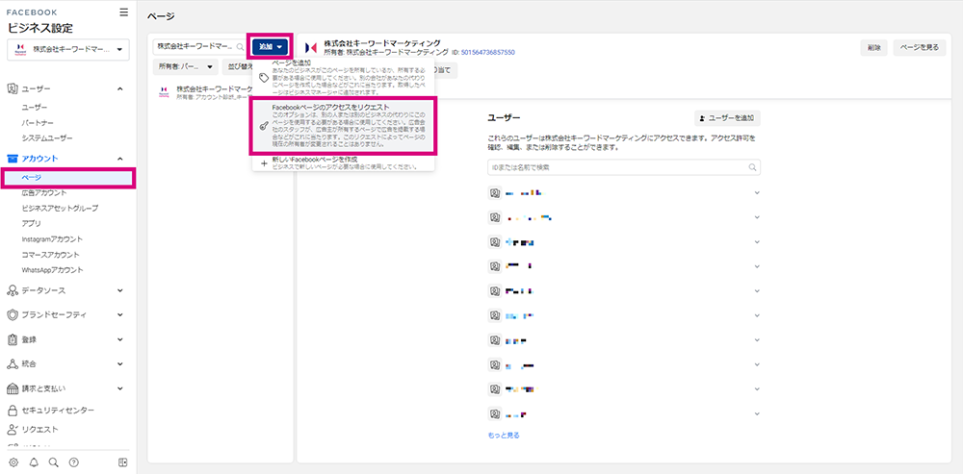Click the アカウント section box icon

point(13,159)
